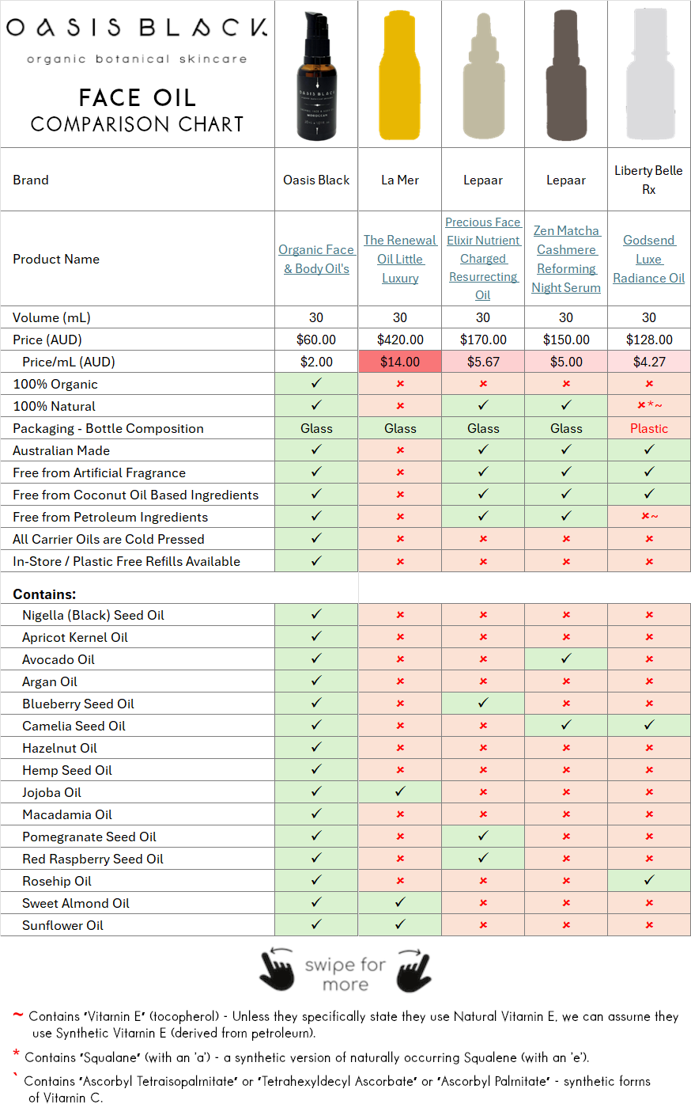Tap the swipe-right hand icon
This screenshot has width=691, height=1108.
tap(413, 970)
